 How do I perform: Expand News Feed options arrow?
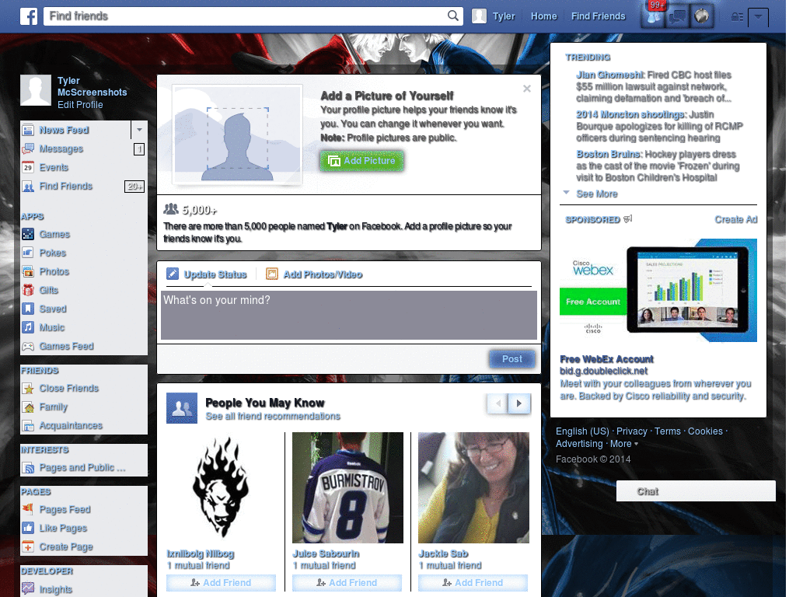coord(139,130)
